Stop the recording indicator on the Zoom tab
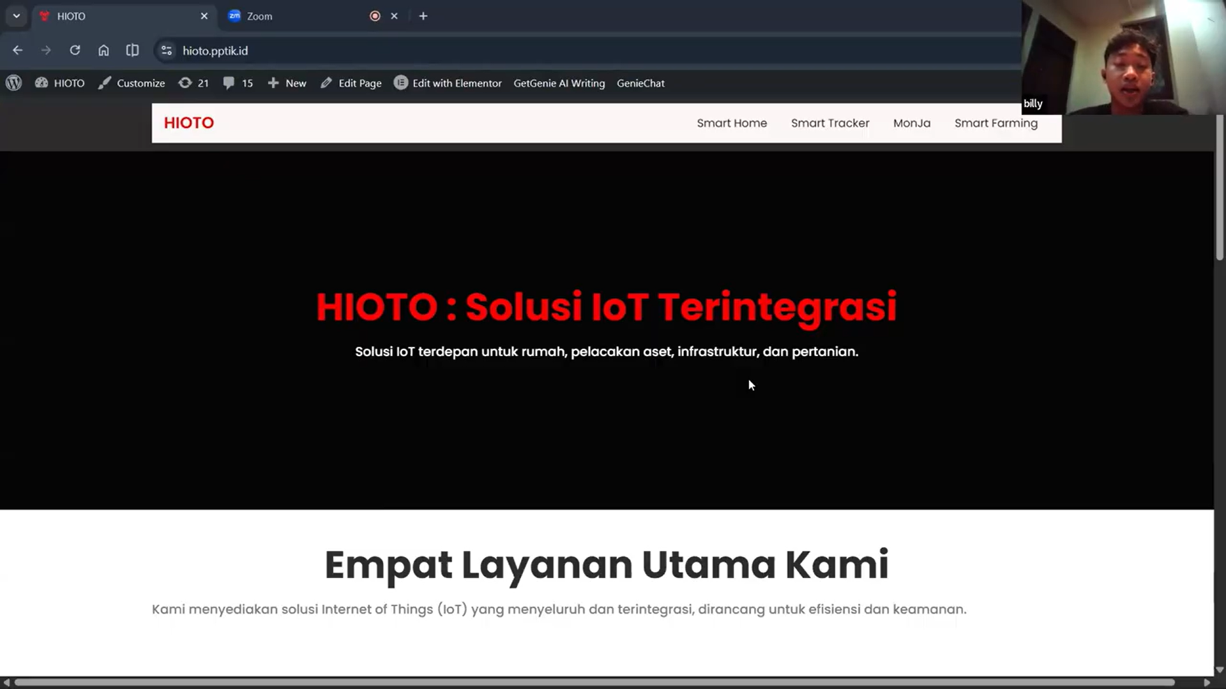This screenshot has height=689, width=1226. [375, 16]
